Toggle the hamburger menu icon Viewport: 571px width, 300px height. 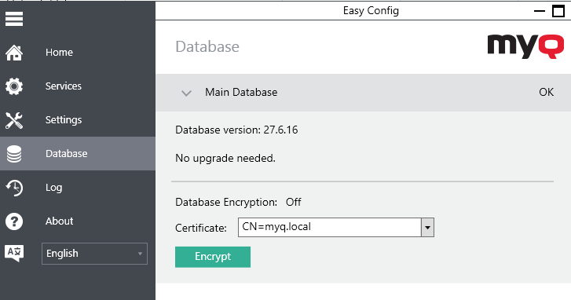point(14,19)
